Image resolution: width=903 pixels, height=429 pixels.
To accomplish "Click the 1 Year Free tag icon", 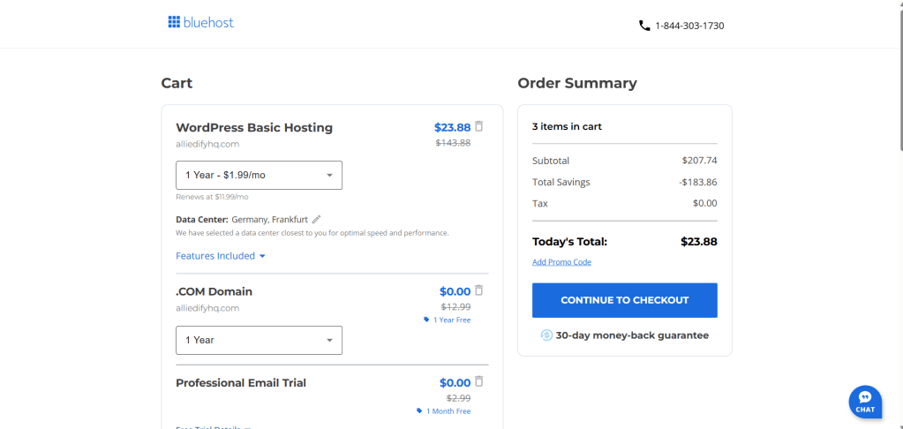I will [427, 320].
